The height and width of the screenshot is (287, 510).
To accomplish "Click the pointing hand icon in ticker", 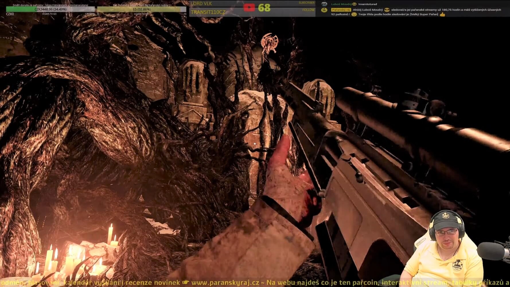I will click(186, 283).
